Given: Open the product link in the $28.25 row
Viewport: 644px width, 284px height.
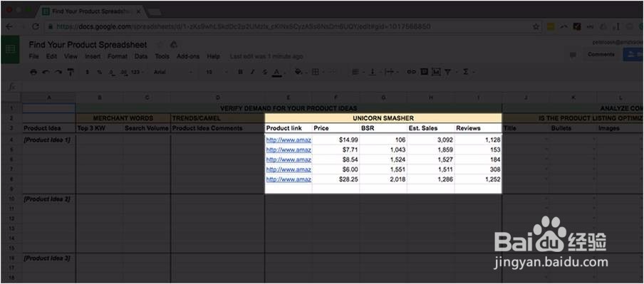Looking at the screenshot, I should point(289,179).
